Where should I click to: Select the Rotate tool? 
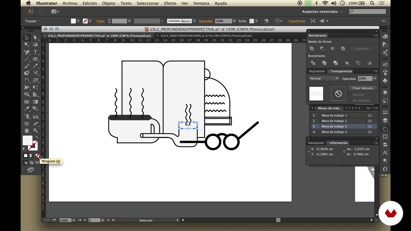pyautogui.click(x=27, y=81)
